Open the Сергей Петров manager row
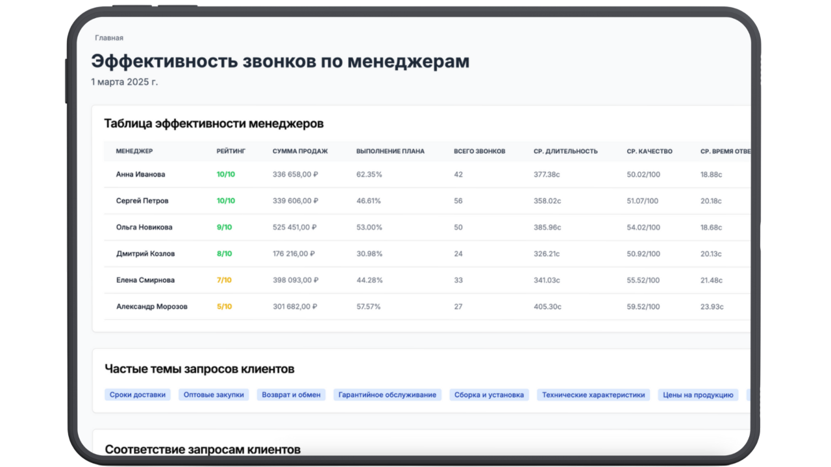 [x=142, y=201]
